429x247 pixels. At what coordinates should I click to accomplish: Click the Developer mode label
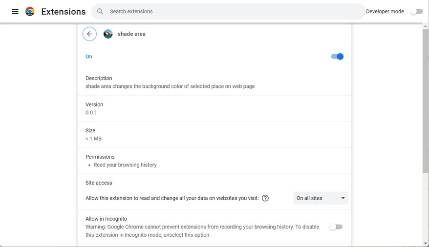385,12
